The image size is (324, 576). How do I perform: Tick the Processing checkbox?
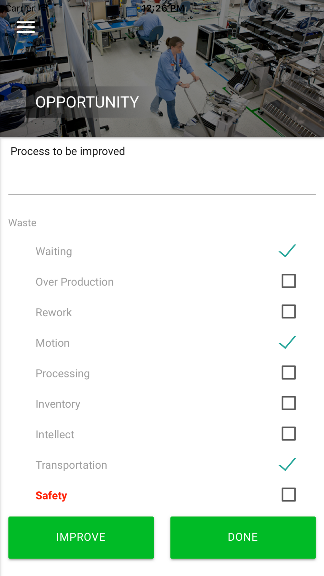[x=288, y=373]
